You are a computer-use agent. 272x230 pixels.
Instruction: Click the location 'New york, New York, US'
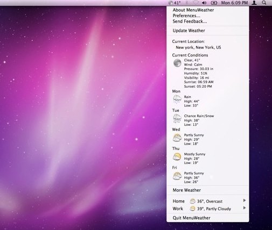pos(198,47)
